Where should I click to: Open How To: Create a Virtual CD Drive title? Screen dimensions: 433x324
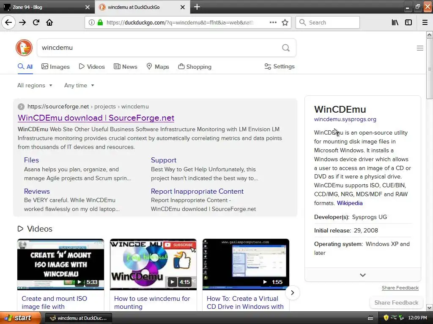pyautogui.click(x=245, y=302)
